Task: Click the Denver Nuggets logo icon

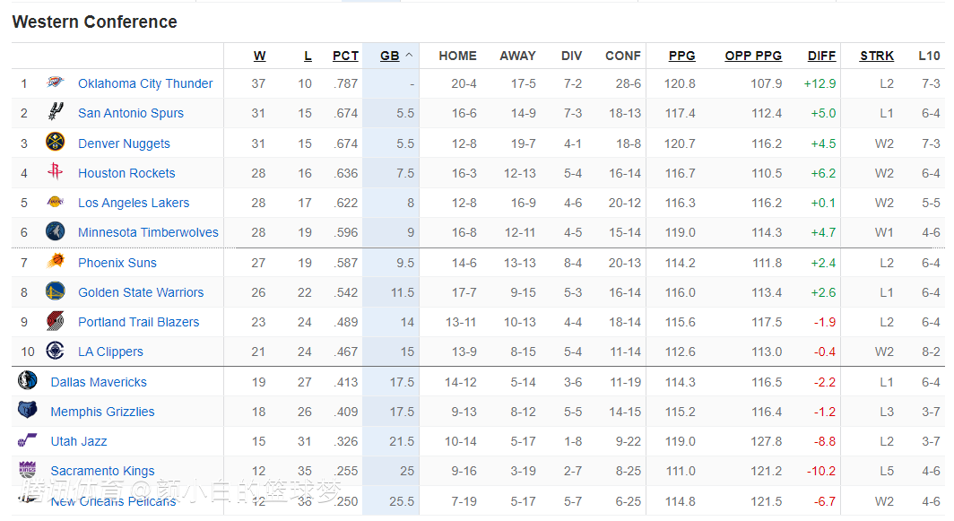Action: [x=55, y=143]
